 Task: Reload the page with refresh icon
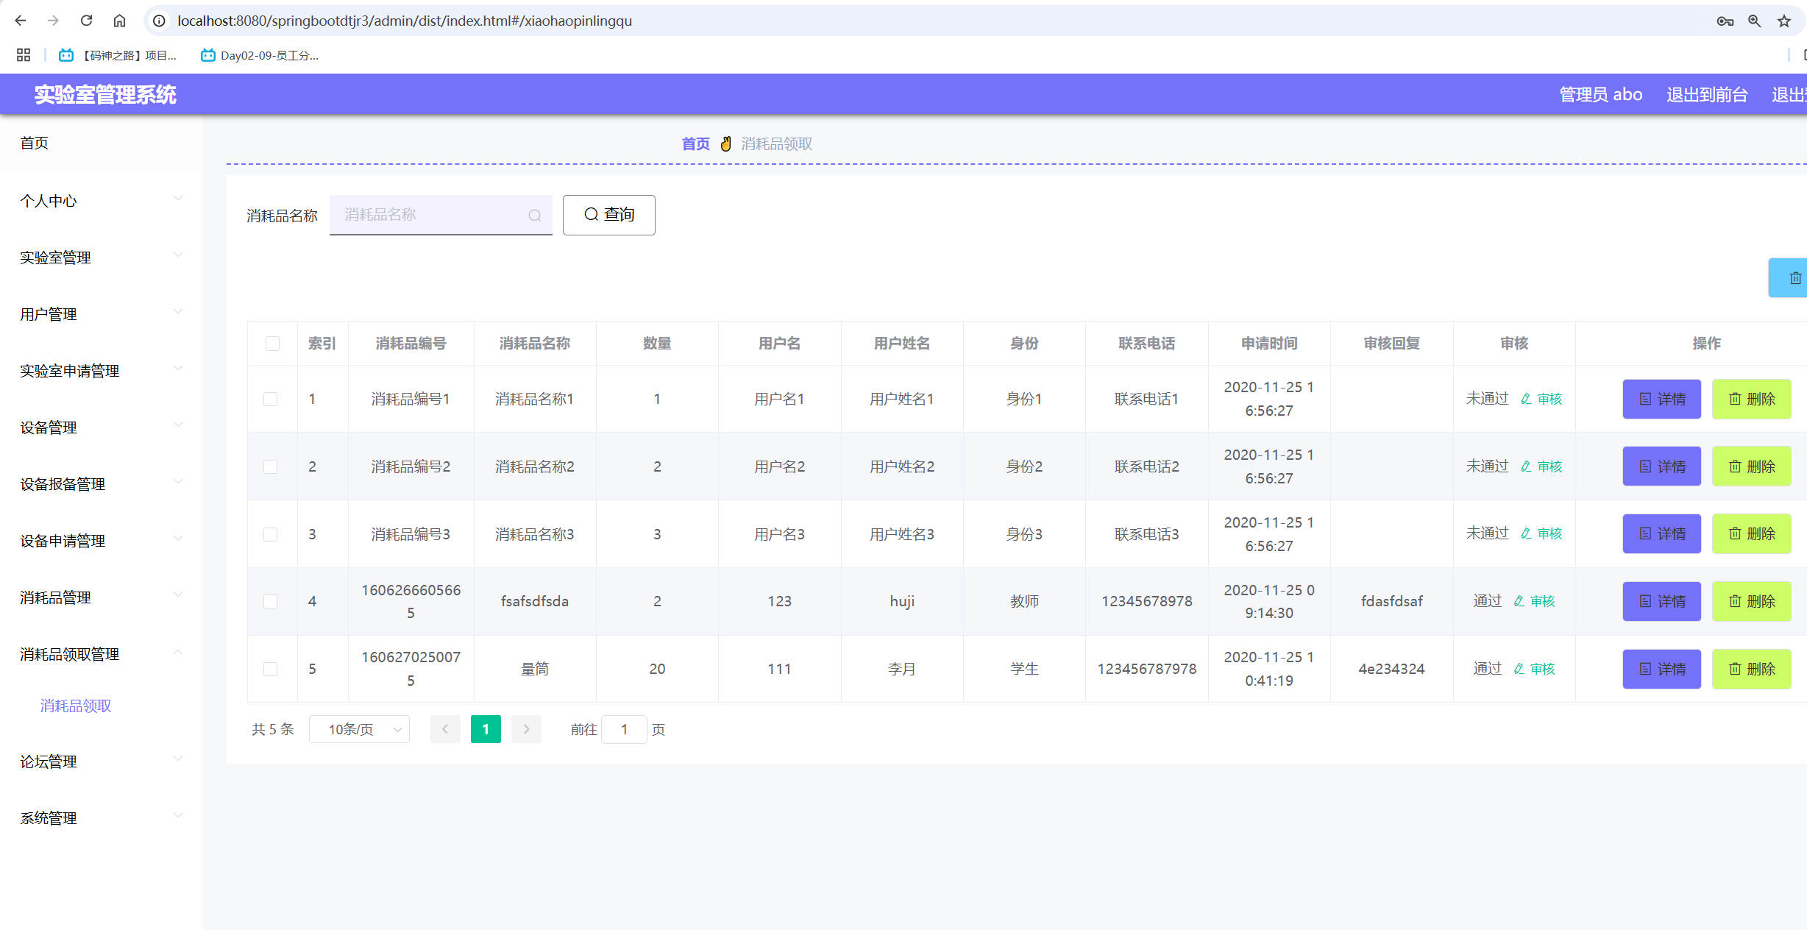(x=86, y=21)
